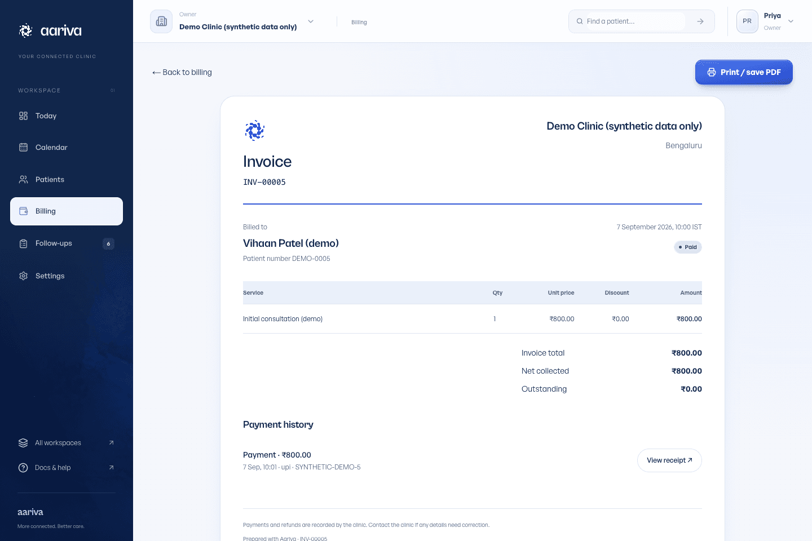The image size is (812, 541).
Task: Click invoice number INV-00005
Action: point(264,182)
